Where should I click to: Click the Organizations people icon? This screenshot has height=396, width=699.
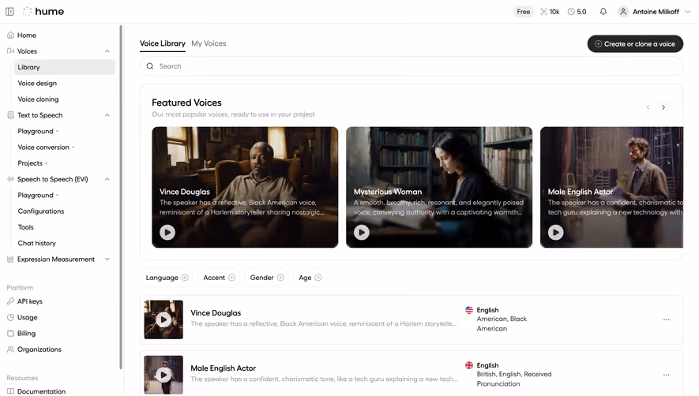click(x=10, y=349)
